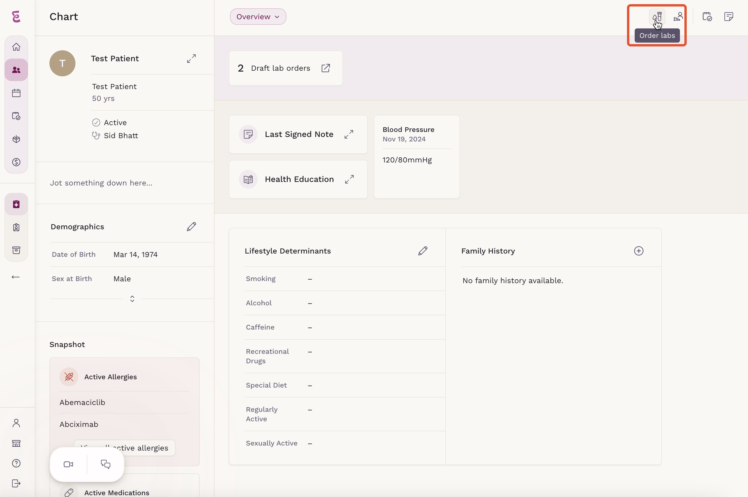This screenshot has height=497, width=748.
Task: Click the Active Allergies heading
Action: (111, 377)
